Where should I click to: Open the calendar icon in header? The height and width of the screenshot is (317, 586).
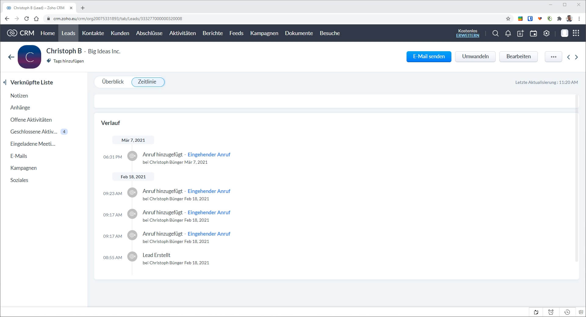click(533, 33)
